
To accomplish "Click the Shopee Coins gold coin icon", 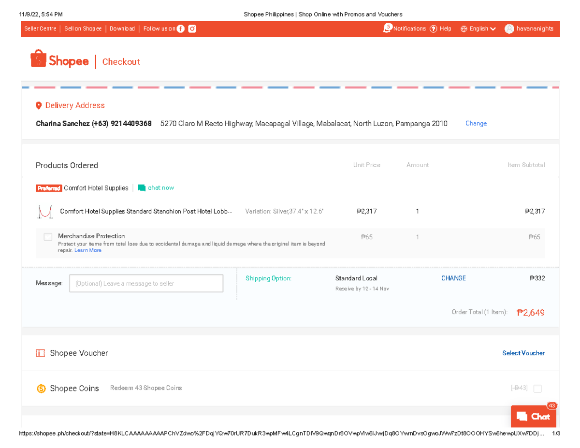I will tap(41, 388).
